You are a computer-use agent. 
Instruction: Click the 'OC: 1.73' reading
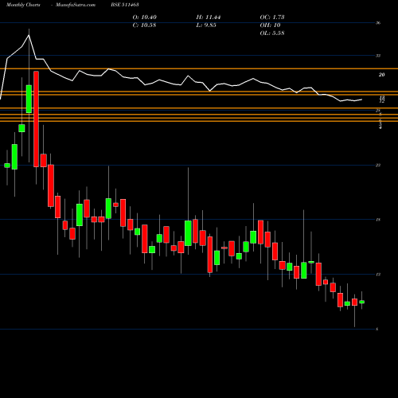(x=272, y=18)
